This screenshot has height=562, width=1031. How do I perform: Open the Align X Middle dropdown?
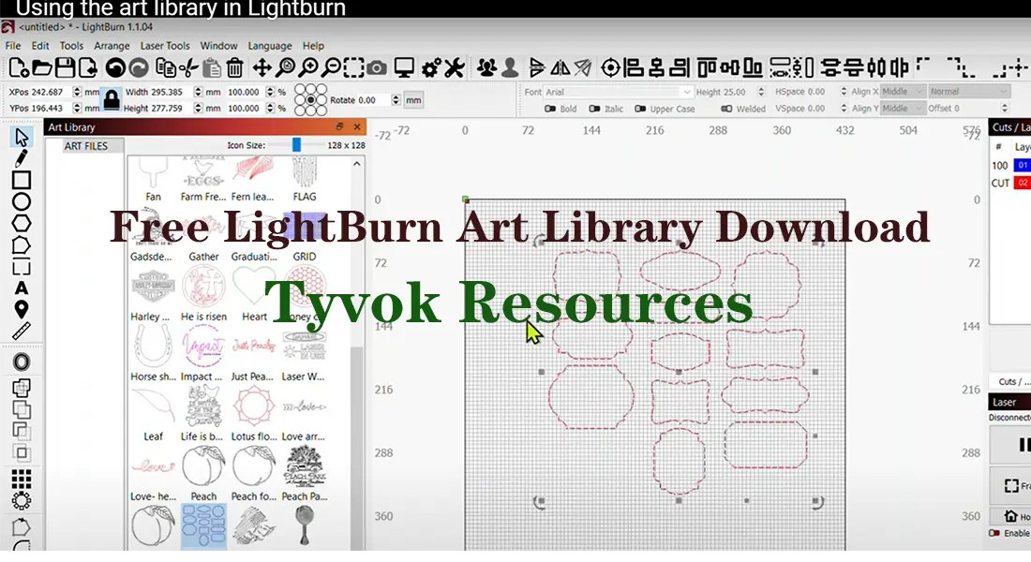click(x=904, y=90)
